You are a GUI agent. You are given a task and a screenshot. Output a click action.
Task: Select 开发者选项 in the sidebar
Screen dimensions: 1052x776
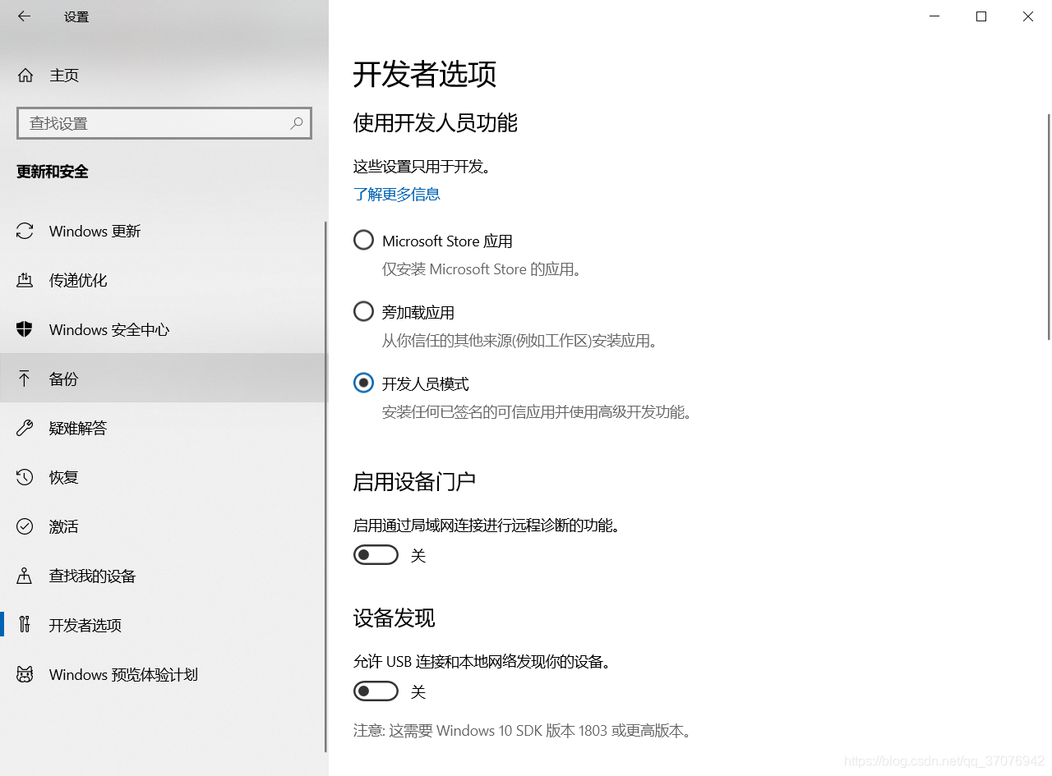164,626
